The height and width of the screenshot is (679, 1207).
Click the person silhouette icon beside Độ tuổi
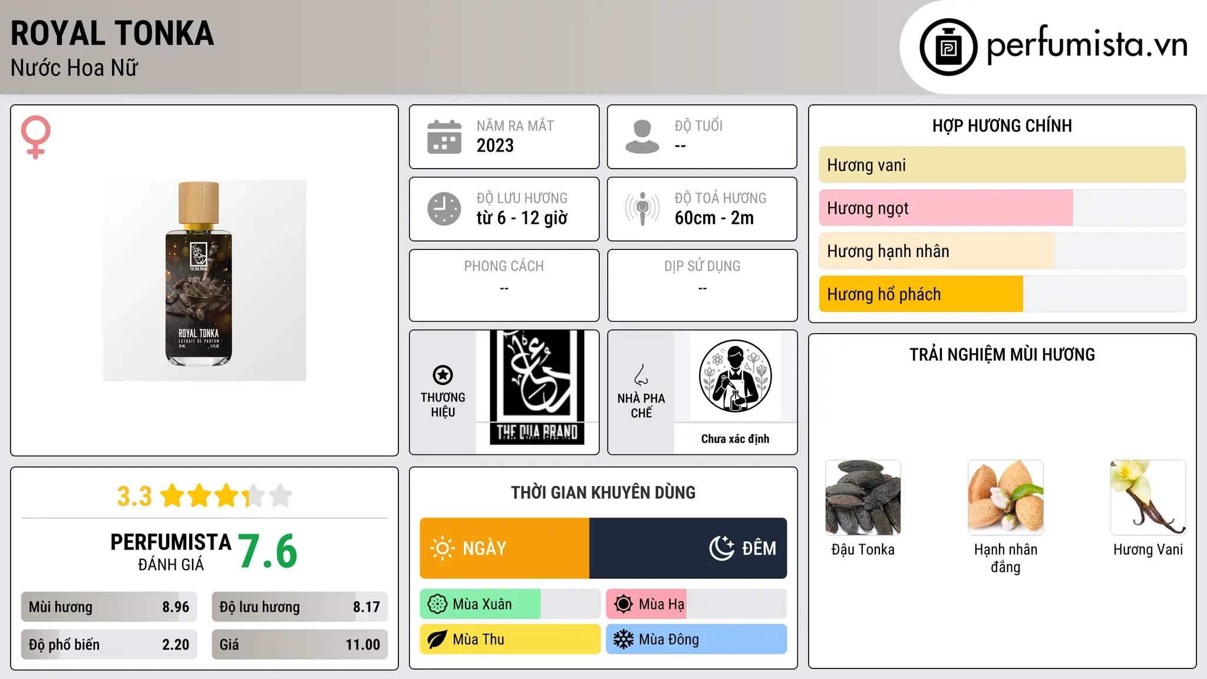[642, 137]
